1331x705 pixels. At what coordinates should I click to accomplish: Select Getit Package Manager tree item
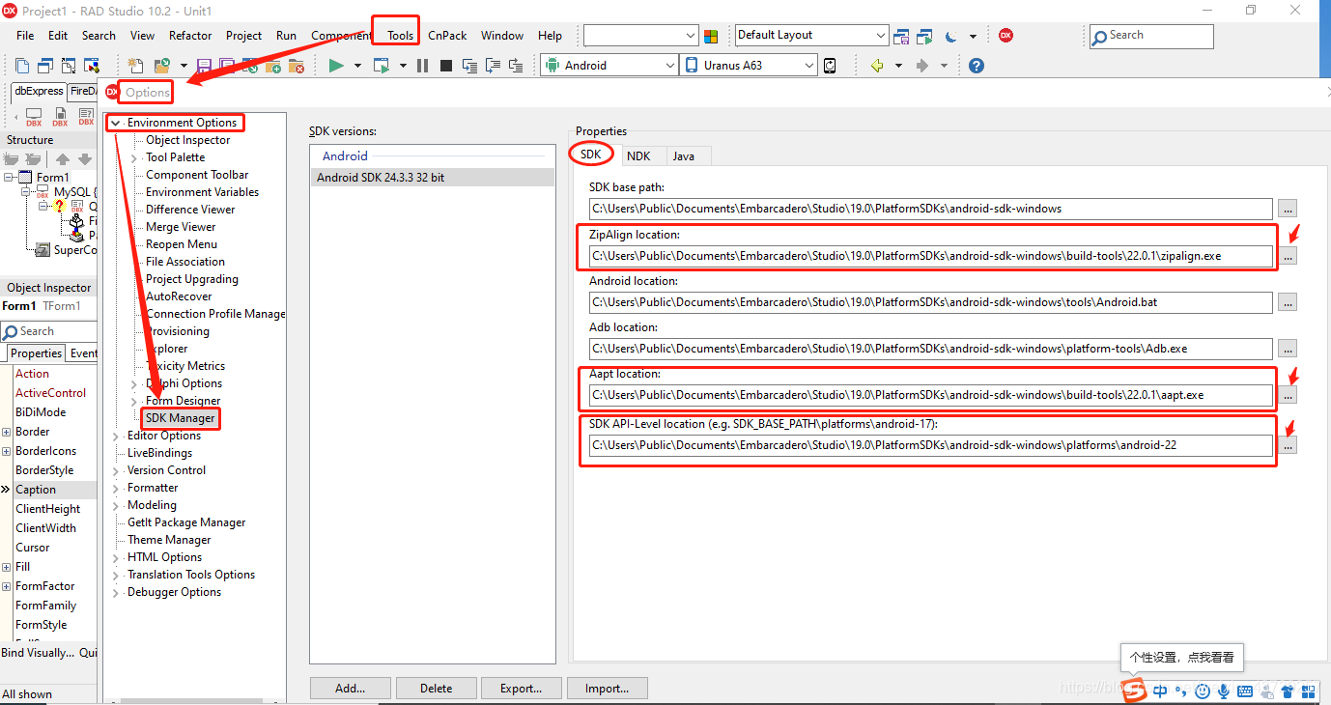[x=186, y=522]
